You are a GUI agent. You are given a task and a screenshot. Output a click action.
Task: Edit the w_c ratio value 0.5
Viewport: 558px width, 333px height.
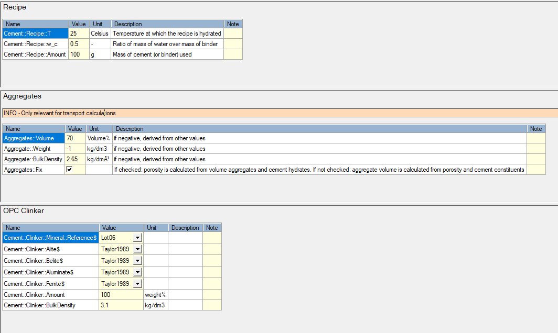tap(79, 44)
